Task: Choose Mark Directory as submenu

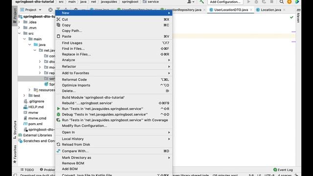Action: point(114,157)
